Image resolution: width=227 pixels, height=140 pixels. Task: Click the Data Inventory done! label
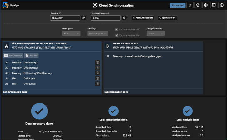tap(39, 124)
